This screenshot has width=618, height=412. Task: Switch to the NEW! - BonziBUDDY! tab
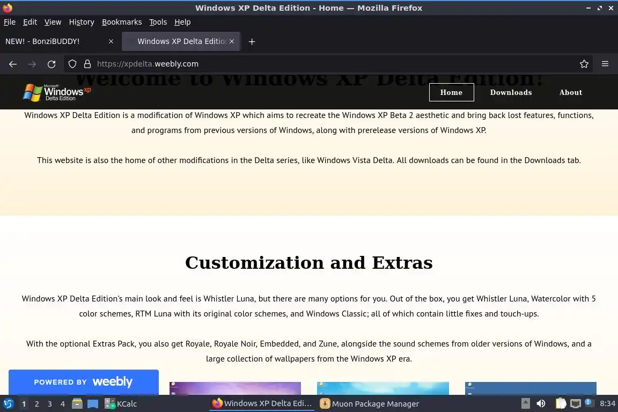59,41
